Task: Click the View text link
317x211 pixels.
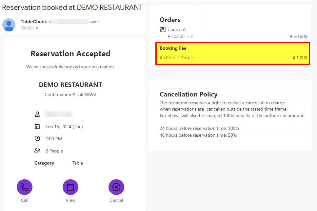Action: point(70,200)
